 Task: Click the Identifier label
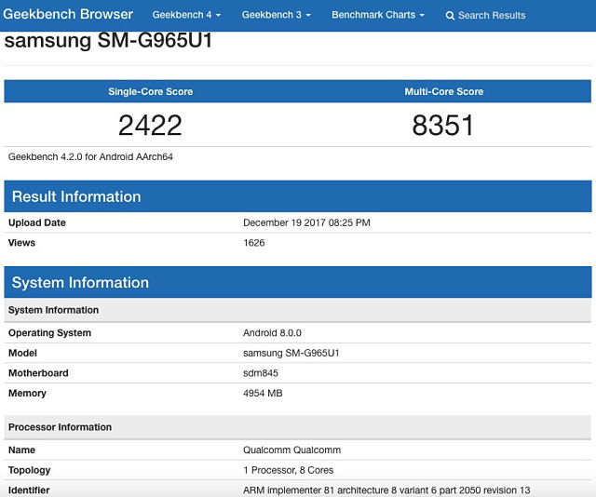(x=29, y=490)
